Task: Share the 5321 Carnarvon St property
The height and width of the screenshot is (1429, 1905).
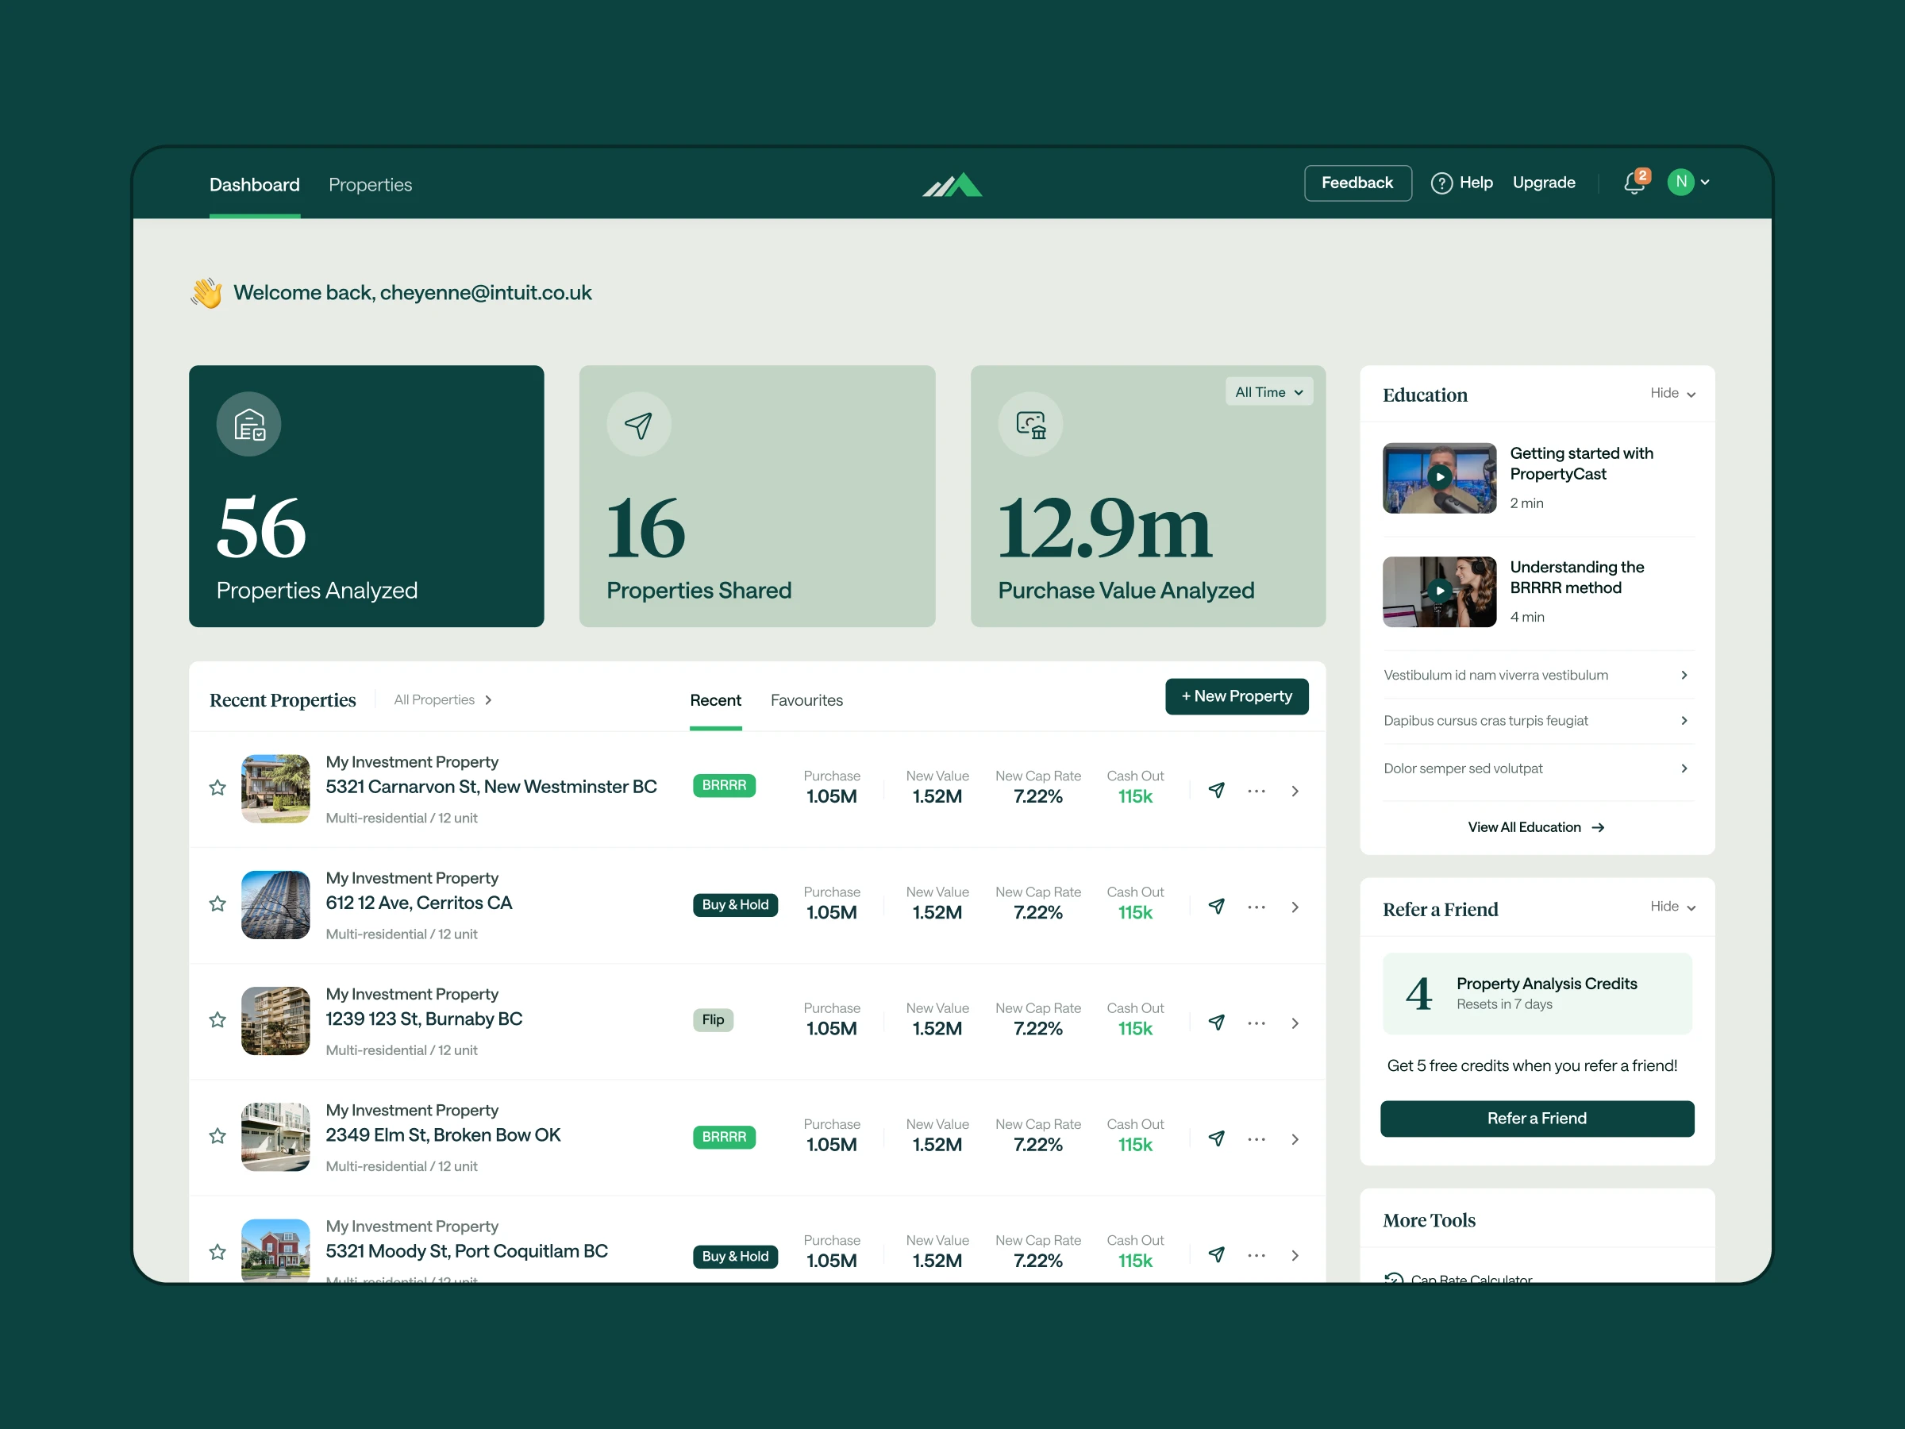Action: (1216, 790)
